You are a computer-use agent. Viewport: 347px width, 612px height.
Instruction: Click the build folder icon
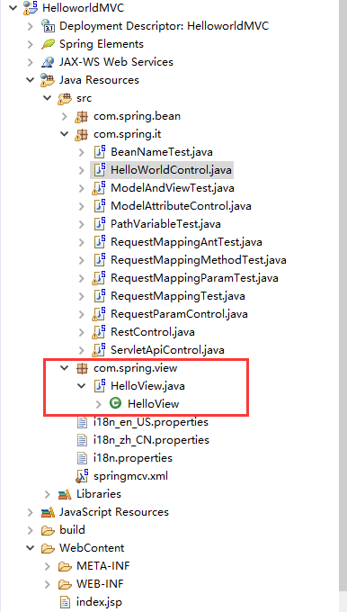pos(48,530)
